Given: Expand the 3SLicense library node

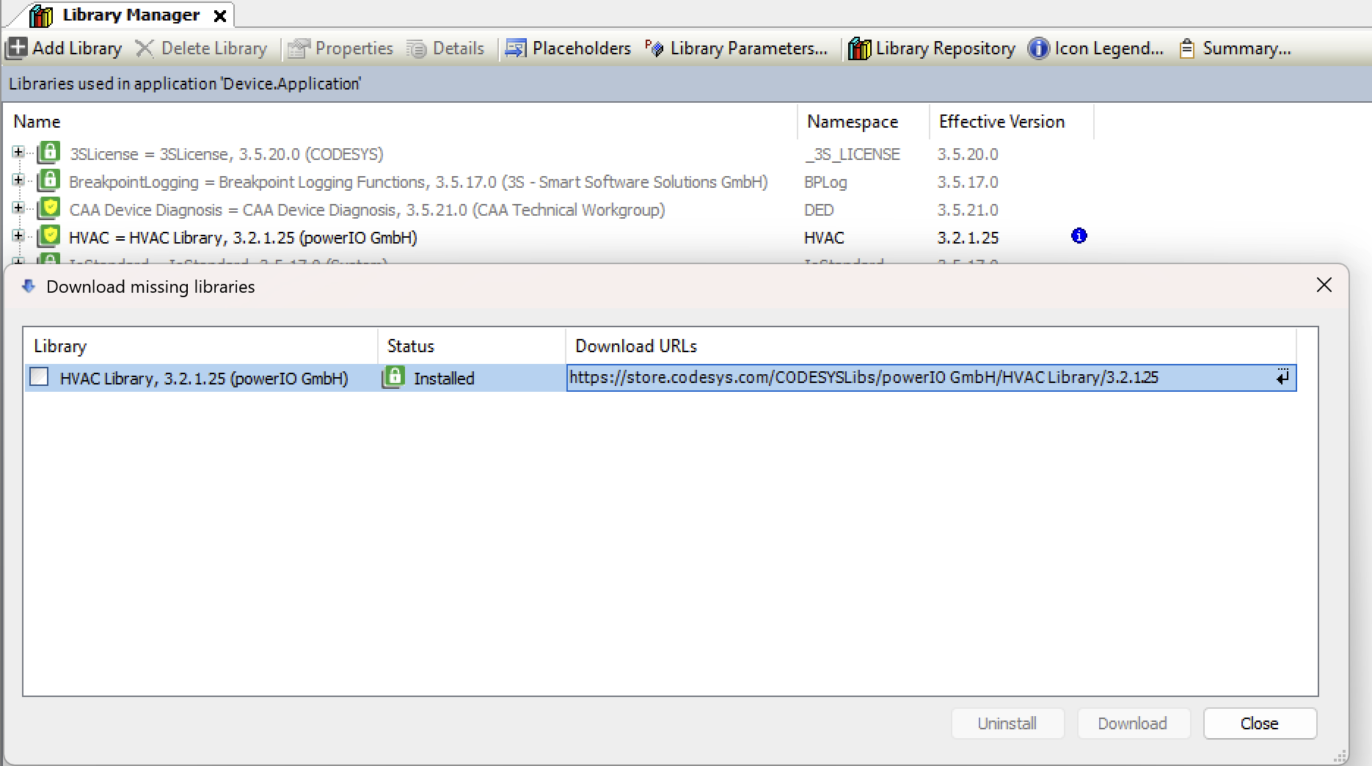Looking at the screenshot, I should [18, 153].
